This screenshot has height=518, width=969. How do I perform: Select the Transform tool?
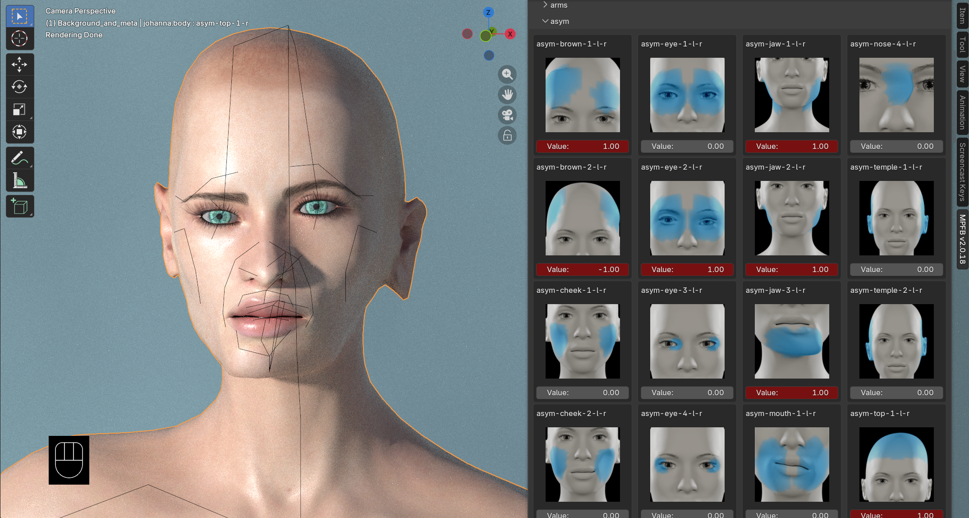coord(19,132)
